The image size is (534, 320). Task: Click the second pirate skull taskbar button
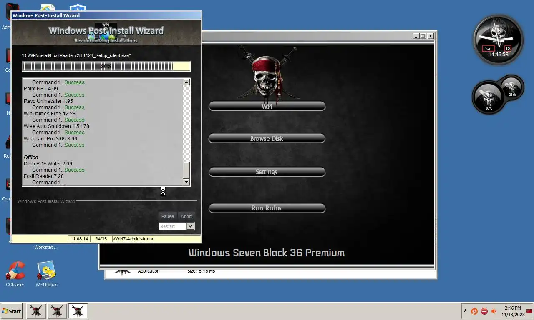pyautogui.click(x=57, y=311)
